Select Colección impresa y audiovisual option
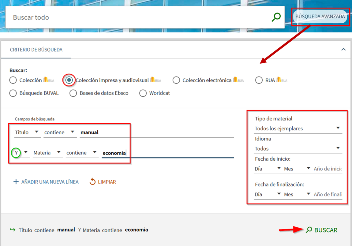The image size is (352, 246). click(69, 80)
